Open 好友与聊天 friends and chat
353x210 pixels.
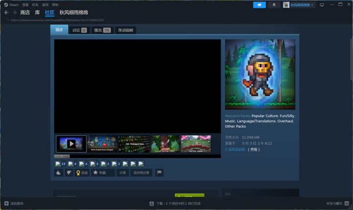pyautogui.click(x=337, y=204)
